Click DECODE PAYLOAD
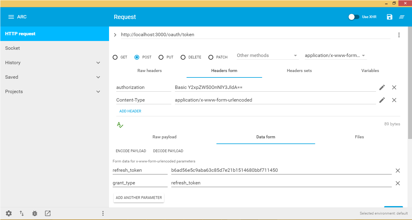412x220 pixels. click(168, 151)
